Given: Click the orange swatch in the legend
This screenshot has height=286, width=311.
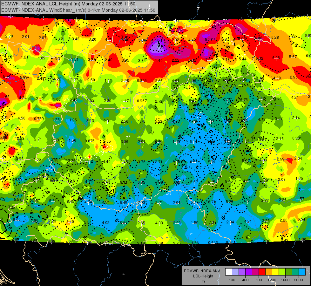Looking at the screenshot, I should pos(269,272).
